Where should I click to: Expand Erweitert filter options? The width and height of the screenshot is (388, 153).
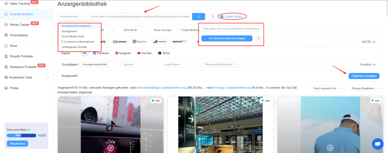coord(368,64)
